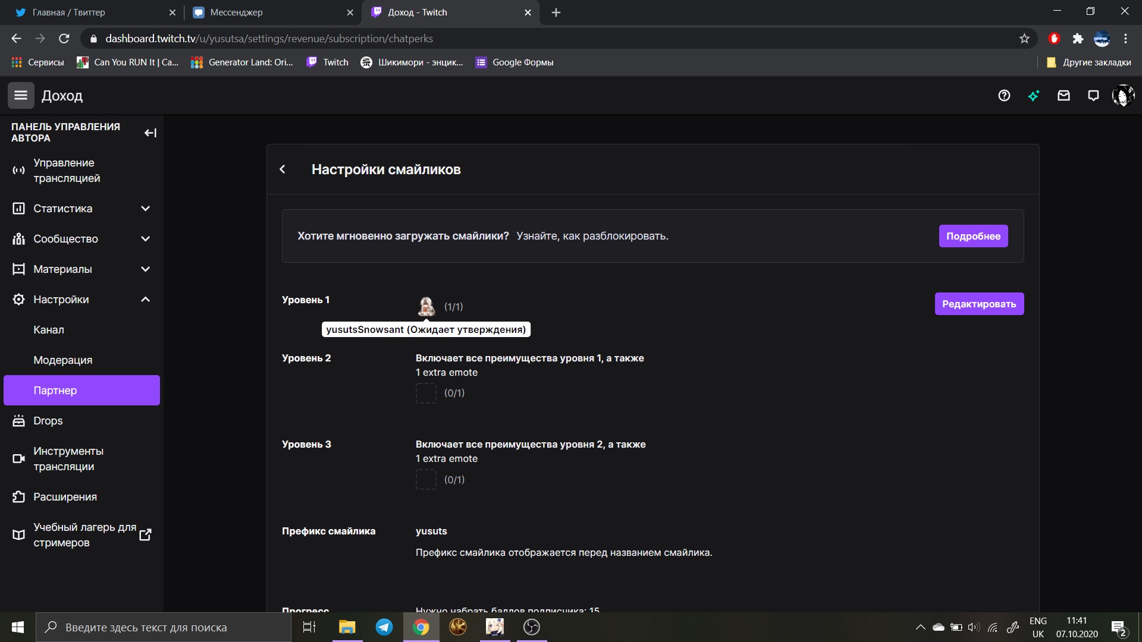Viewport: 1142px width, 642px height.
Task: Open Инструменты трансляции in sidebar
Action: [x=81, y=459]
